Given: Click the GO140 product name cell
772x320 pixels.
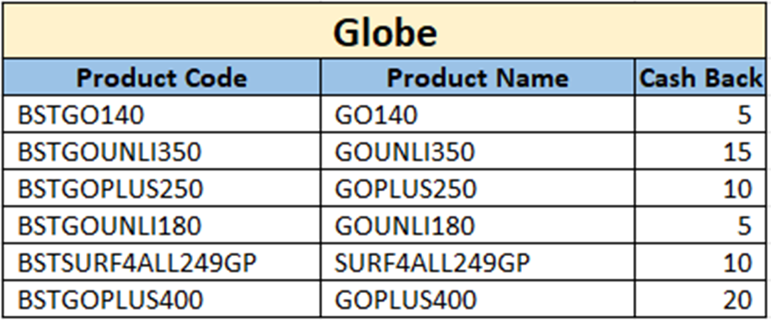Looking at the screenshot, I should [x=376, y=116].
